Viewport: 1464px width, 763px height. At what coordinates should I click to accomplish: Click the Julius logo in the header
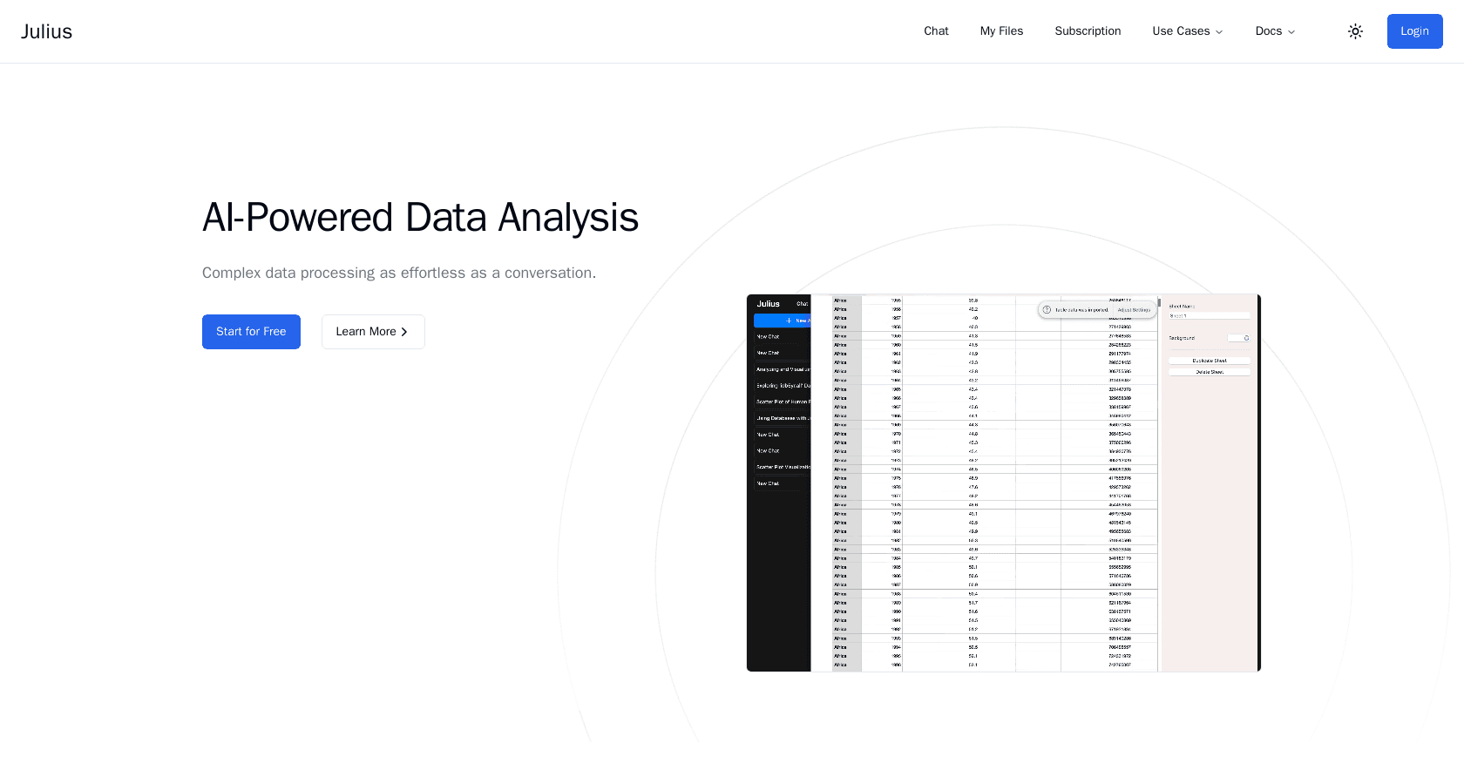point(47,31)
